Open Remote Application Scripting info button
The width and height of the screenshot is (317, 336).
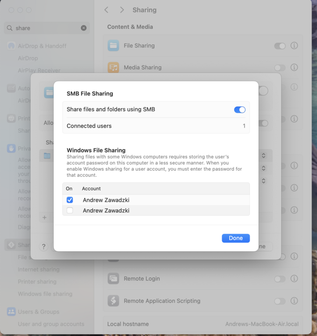(x=294, y=301)
